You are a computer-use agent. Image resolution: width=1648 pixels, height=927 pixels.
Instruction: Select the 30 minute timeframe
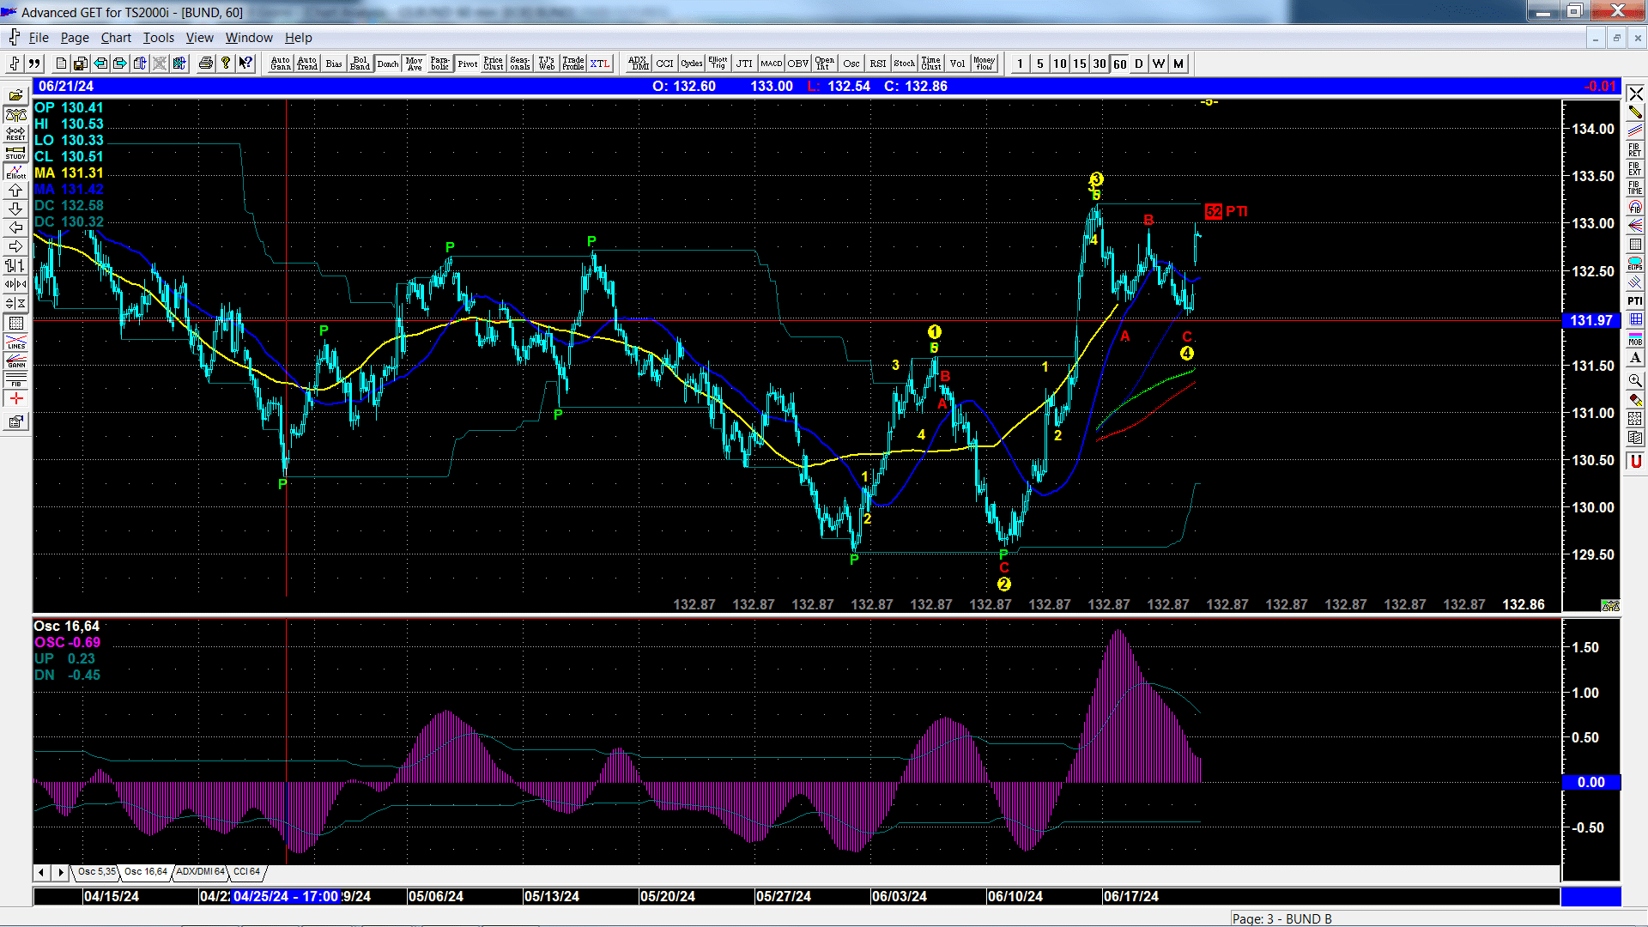point(1100,64)
